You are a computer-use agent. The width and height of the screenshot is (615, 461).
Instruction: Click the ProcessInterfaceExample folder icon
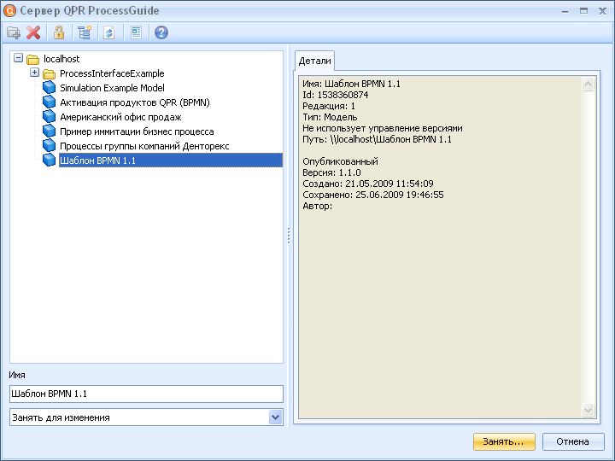(49, 73)
